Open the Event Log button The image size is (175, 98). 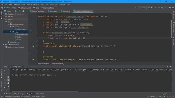coord(167,94)
